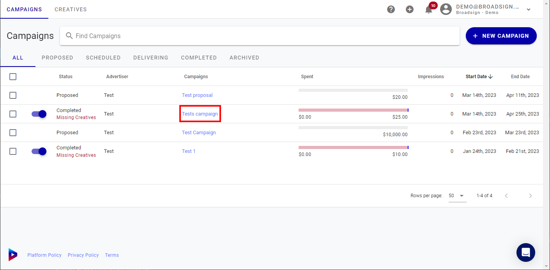Image resolution: width=550 pixels, height=270 pixels.
Task: Open the Terms footer link
Action: pos(112,255)
